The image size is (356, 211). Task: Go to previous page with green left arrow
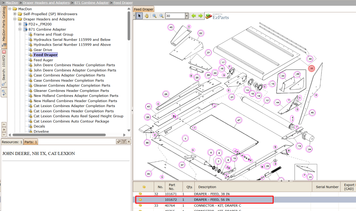(x=193, y=16)
